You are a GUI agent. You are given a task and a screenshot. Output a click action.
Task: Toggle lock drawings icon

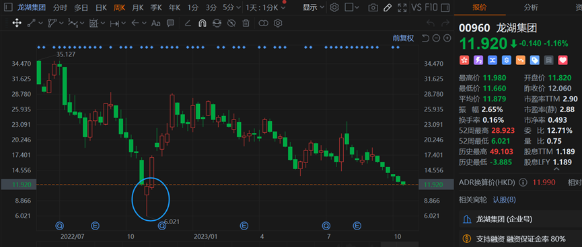tap(217, 23)
